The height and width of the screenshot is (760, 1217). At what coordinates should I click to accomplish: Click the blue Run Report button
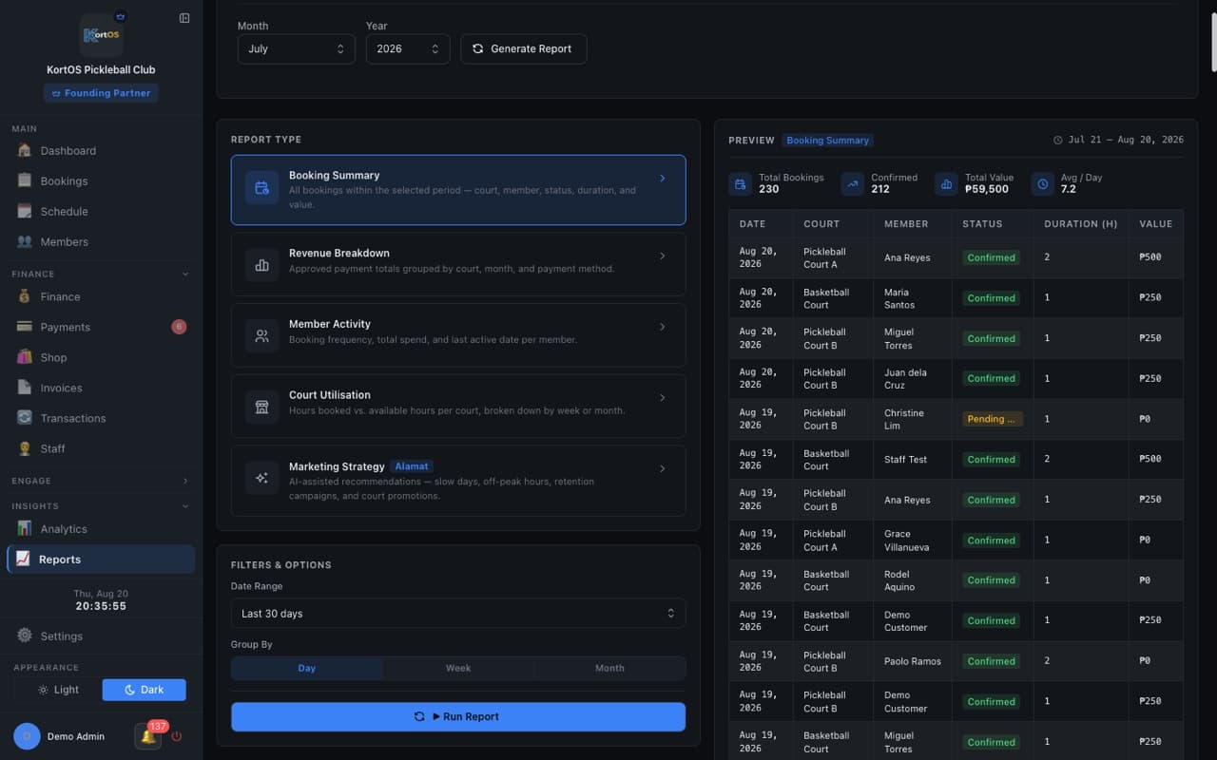[458, 716]
